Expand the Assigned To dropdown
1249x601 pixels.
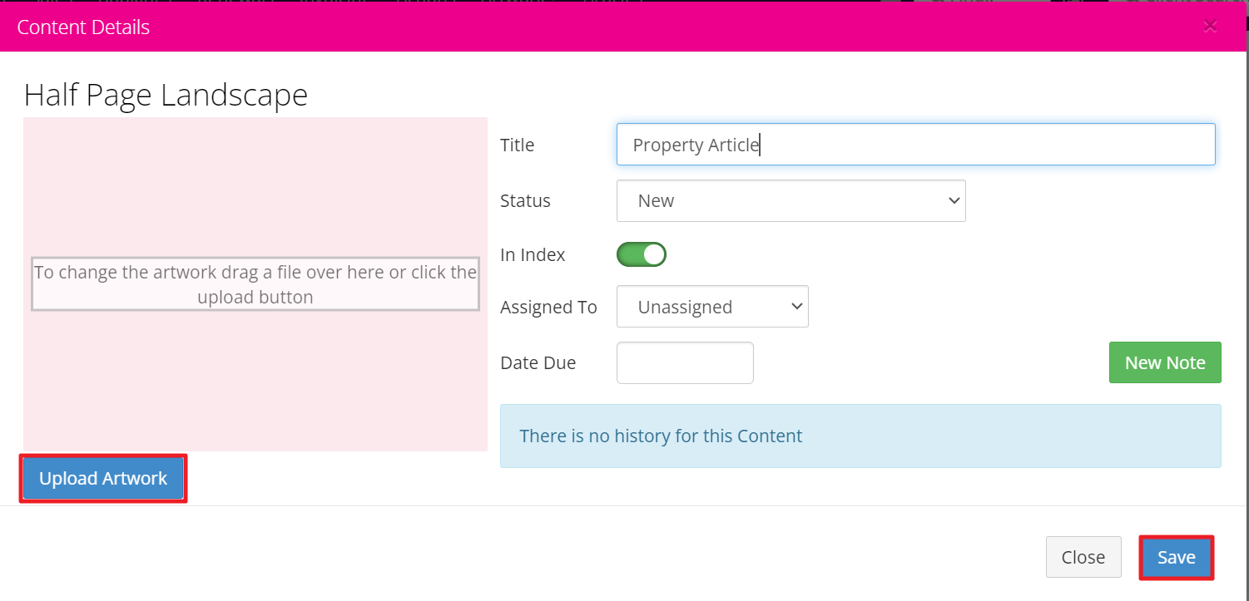coord(712,307)
